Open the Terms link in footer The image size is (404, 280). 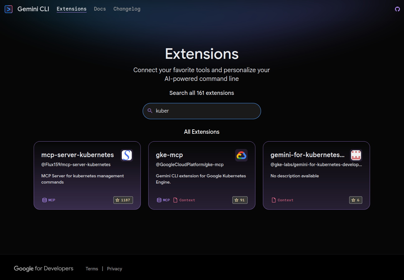click(x=92, y=269)
